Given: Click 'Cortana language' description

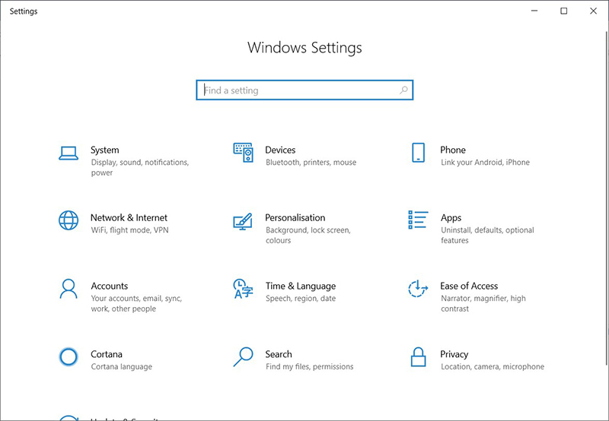Looking at the screenshot, I should tap(122, 367).
